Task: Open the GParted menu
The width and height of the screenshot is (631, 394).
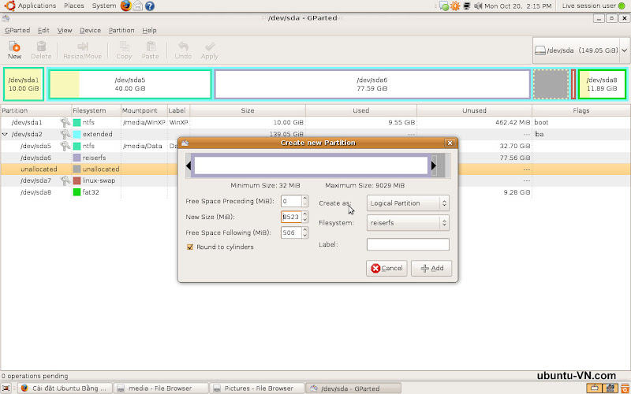Action: [x=17, y=30]
